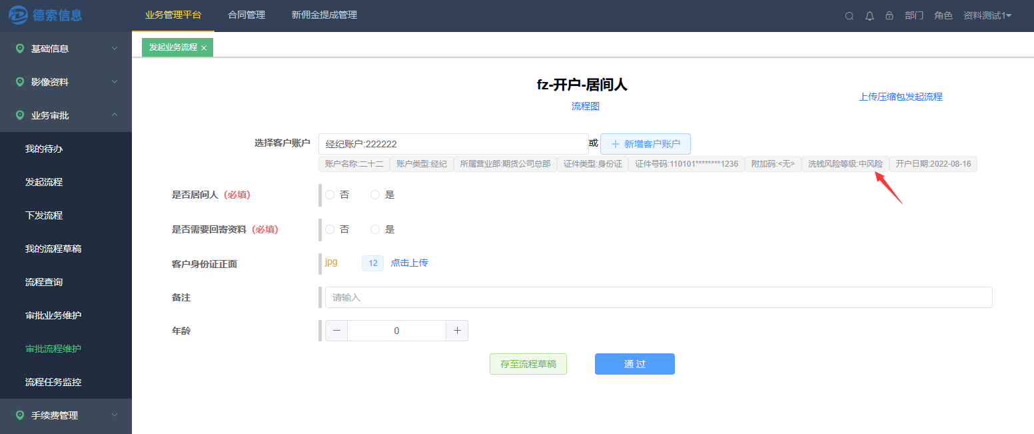Viewport: 1034px width, 434px height.
Task: Click the 德索信息 logo icon
Action: 18,15
